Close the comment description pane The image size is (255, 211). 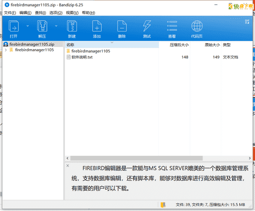pyautogui.click(x=67, y=165)
